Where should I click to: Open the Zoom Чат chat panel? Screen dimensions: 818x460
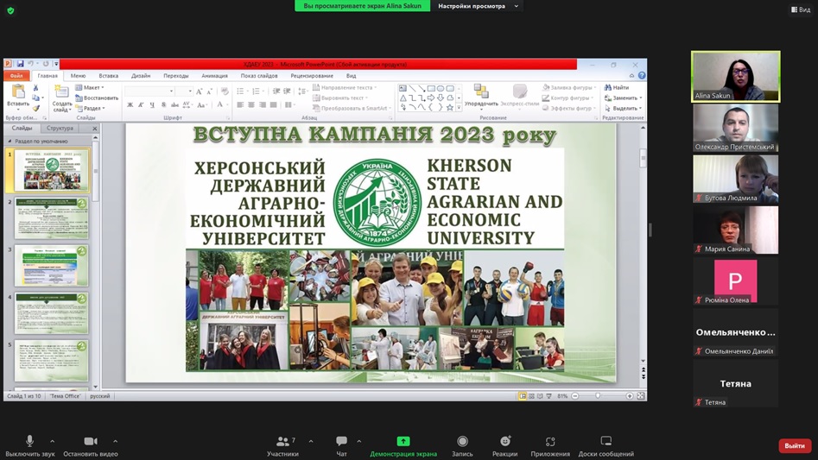pyautogui.click(x=342, y=446)
